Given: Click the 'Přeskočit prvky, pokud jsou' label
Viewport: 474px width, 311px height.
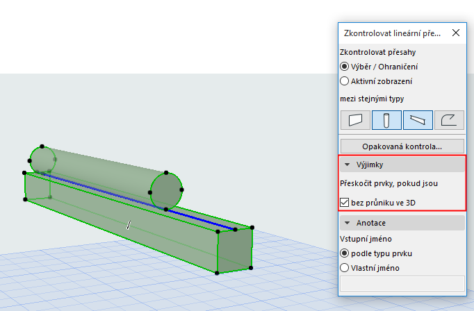Looking at the screenshot, I should coord(389,183).
